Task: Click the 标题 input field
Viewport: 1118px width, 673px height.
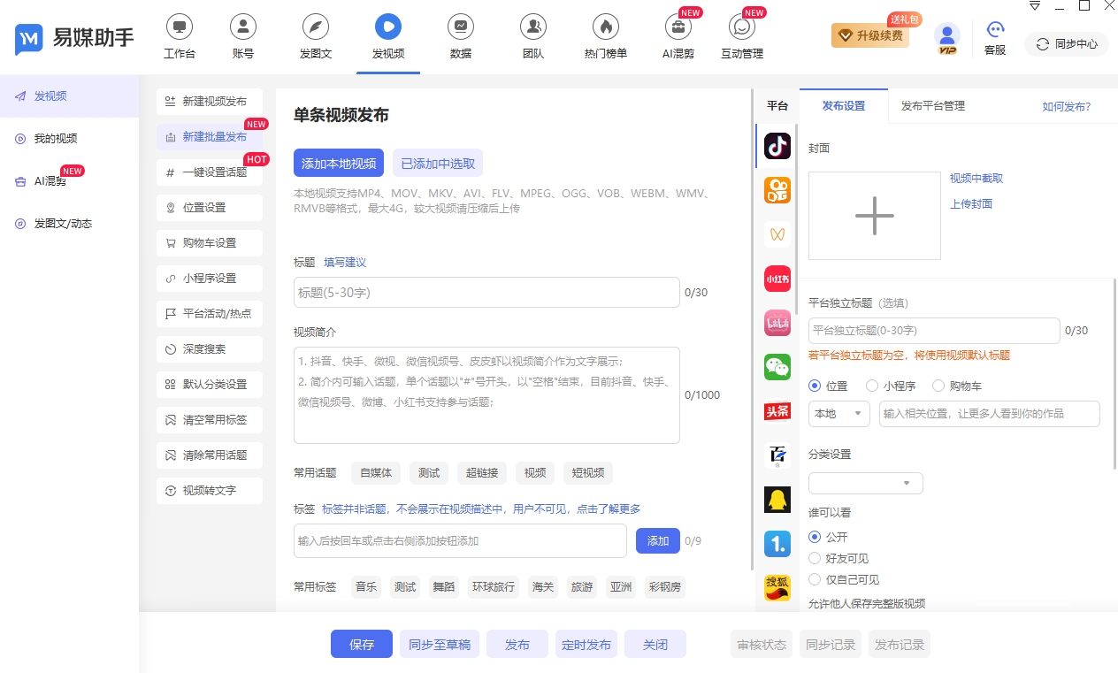Action: [486, 292]
